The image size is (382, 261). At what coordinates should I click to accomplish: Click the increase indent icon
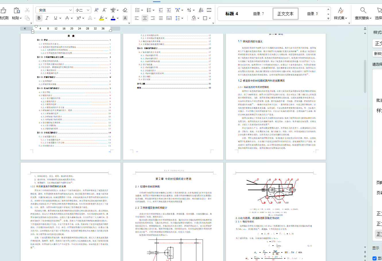click(x=169, y=10)
